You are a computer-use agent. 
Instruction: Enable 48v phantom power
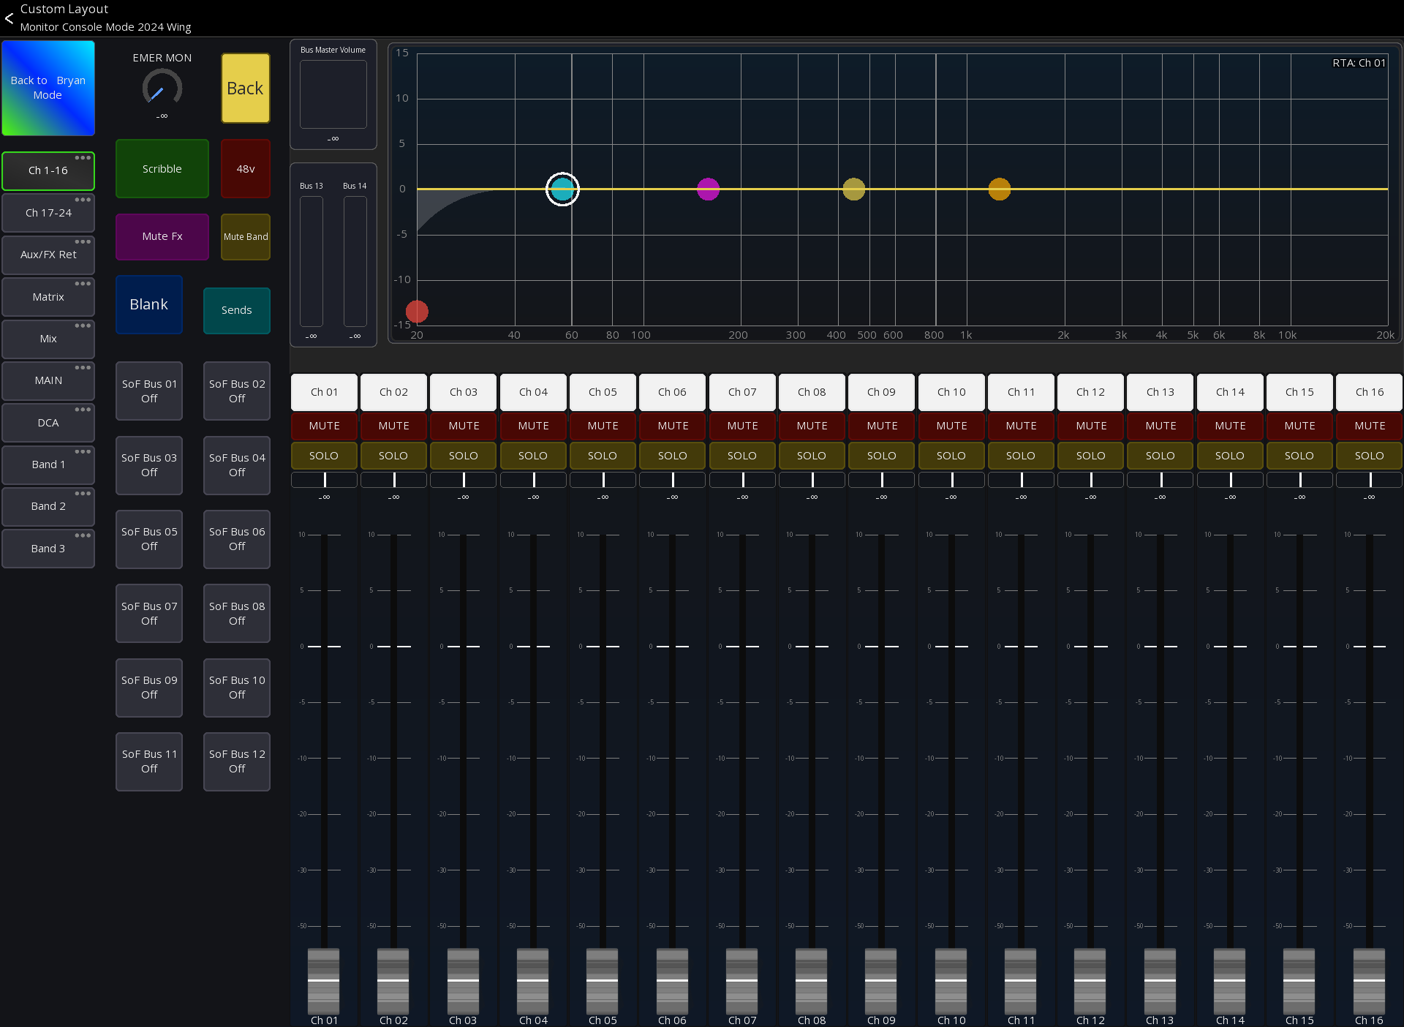point(245,168)
